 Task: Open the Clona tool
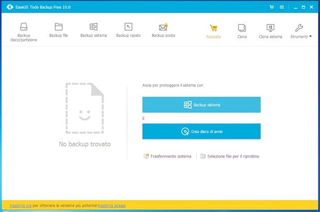click(242, 31)
